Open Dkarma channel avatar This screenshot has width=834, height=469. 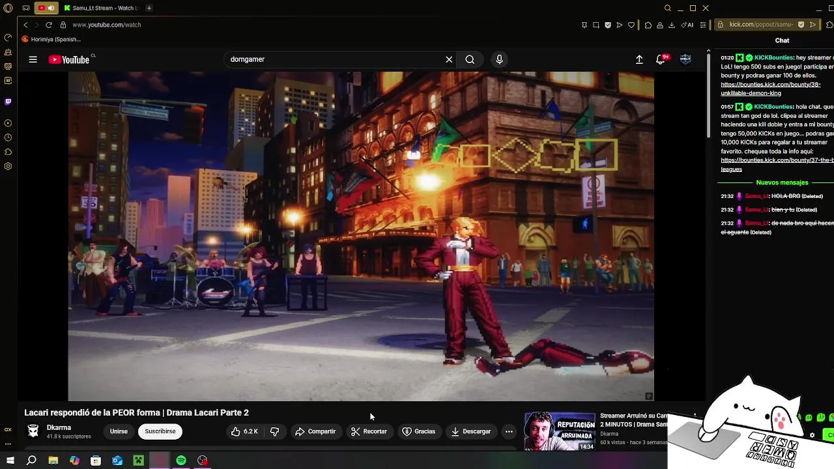33,431
